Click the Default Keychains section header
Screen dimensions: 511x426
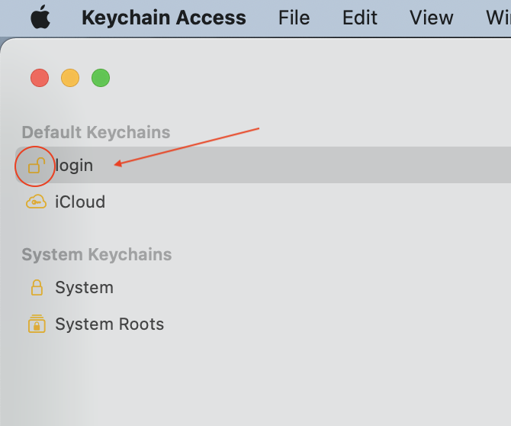(95, 132)
